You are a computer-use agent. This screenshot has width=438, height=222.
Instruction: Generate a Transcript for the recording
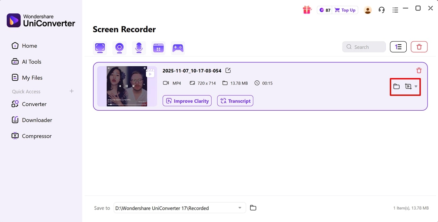coord(235,101)
